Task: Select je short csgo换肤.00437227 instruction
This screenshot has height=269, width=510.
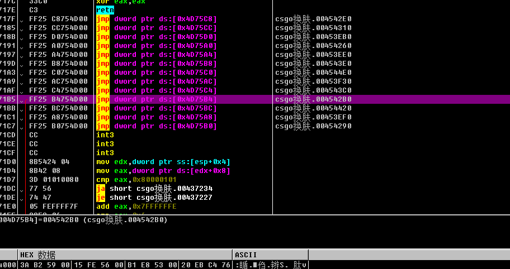Action: (154, 198)
